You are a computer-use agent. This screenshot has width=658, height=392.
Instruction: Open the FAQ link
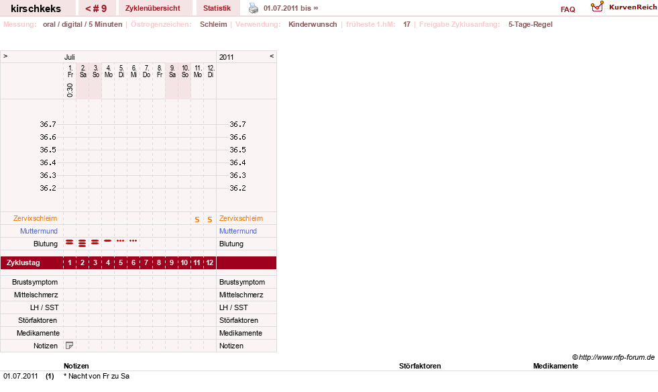click(567, 9)
